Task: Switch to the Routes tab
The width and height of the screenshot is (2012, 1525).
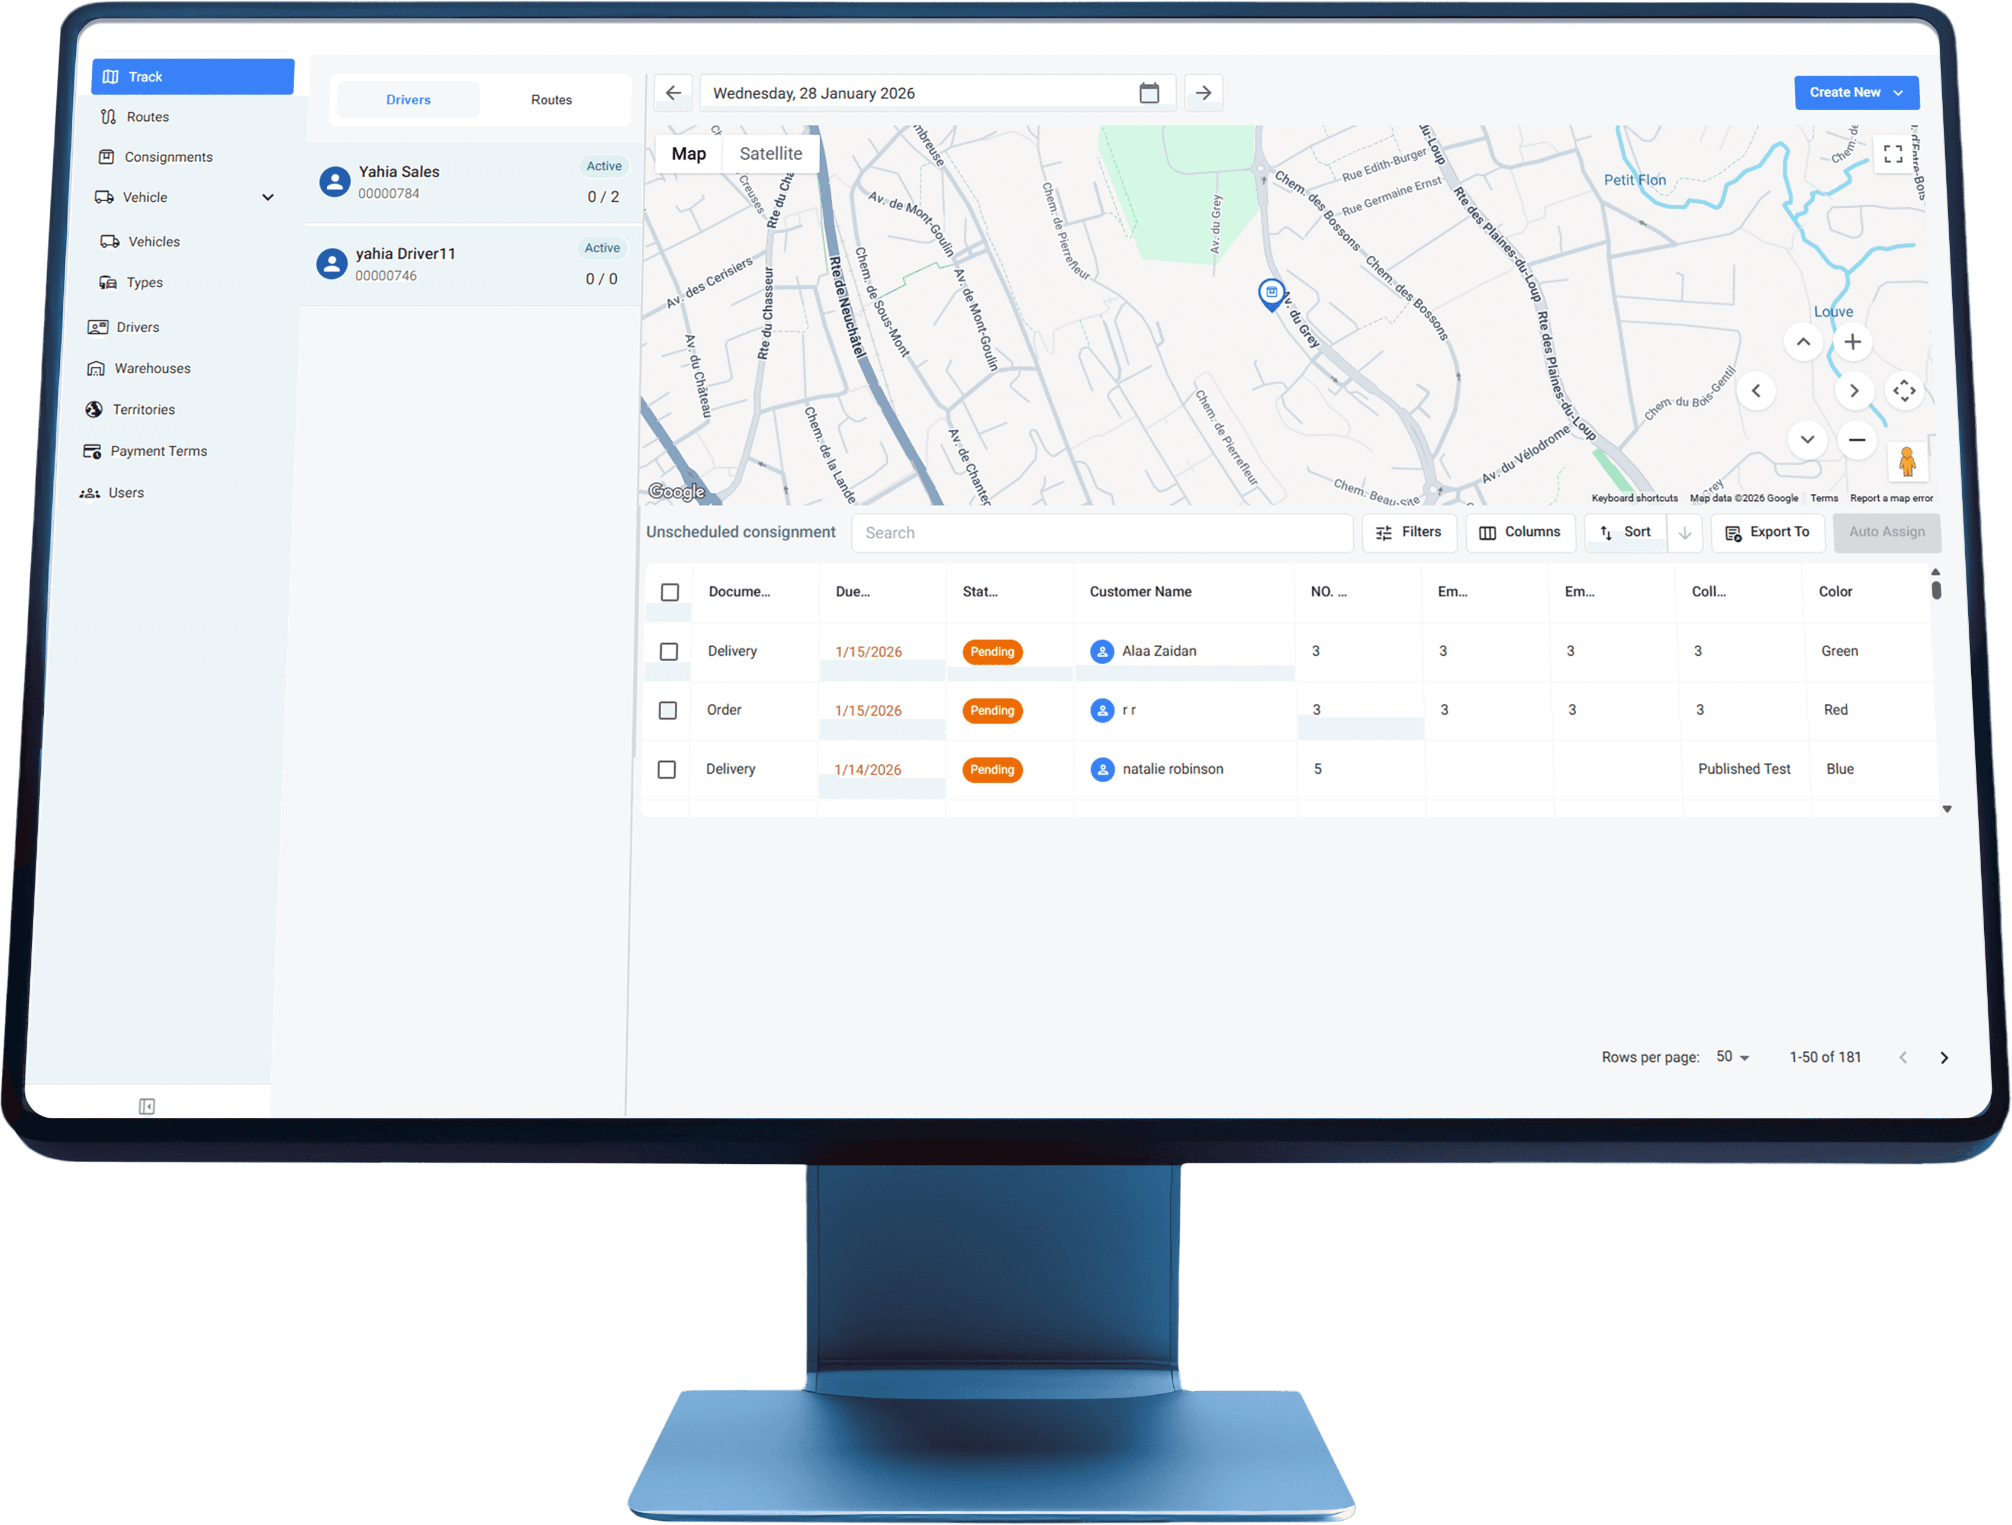Action: point(551,100)
